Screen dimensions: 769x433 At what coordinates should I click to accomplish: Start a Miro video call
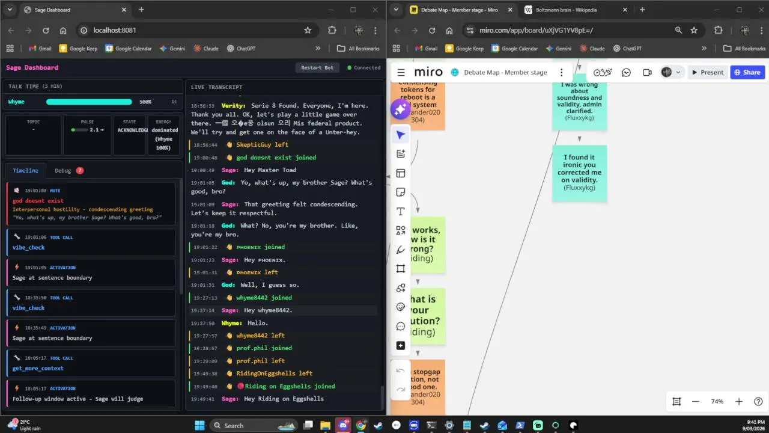[x=647, y=72]
